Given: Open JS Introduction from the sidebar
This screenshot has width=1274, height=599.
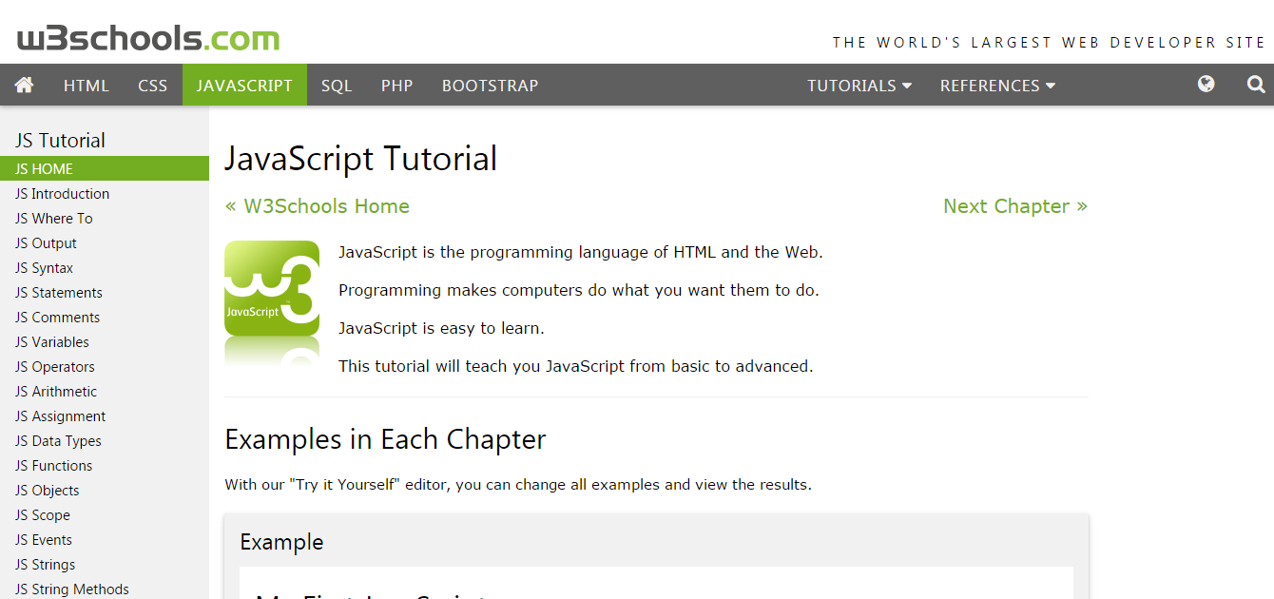Looking at the screenshot, I should pos(61,193).
